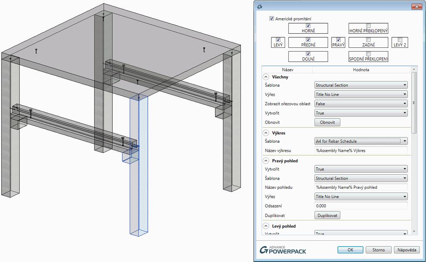
Task: Confirm dialog with OK button
Action: [350, 250]
